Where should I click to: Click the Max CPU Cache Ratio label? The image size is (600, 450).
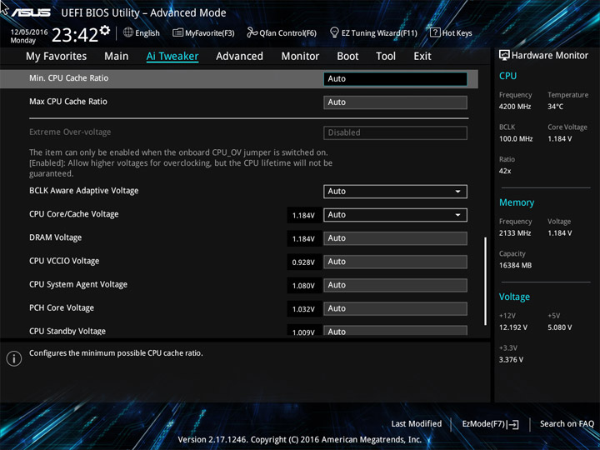click(68, 102)
